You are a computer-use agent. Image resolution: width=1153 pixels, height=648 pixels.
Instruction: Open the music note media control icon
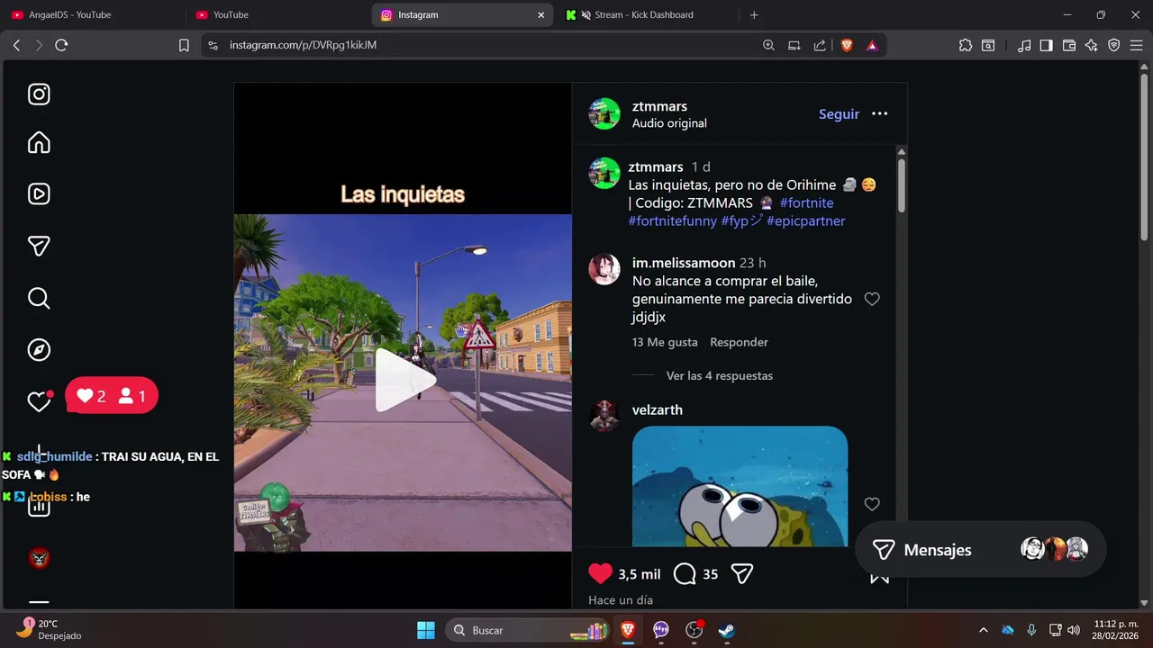pos(1024,45)
